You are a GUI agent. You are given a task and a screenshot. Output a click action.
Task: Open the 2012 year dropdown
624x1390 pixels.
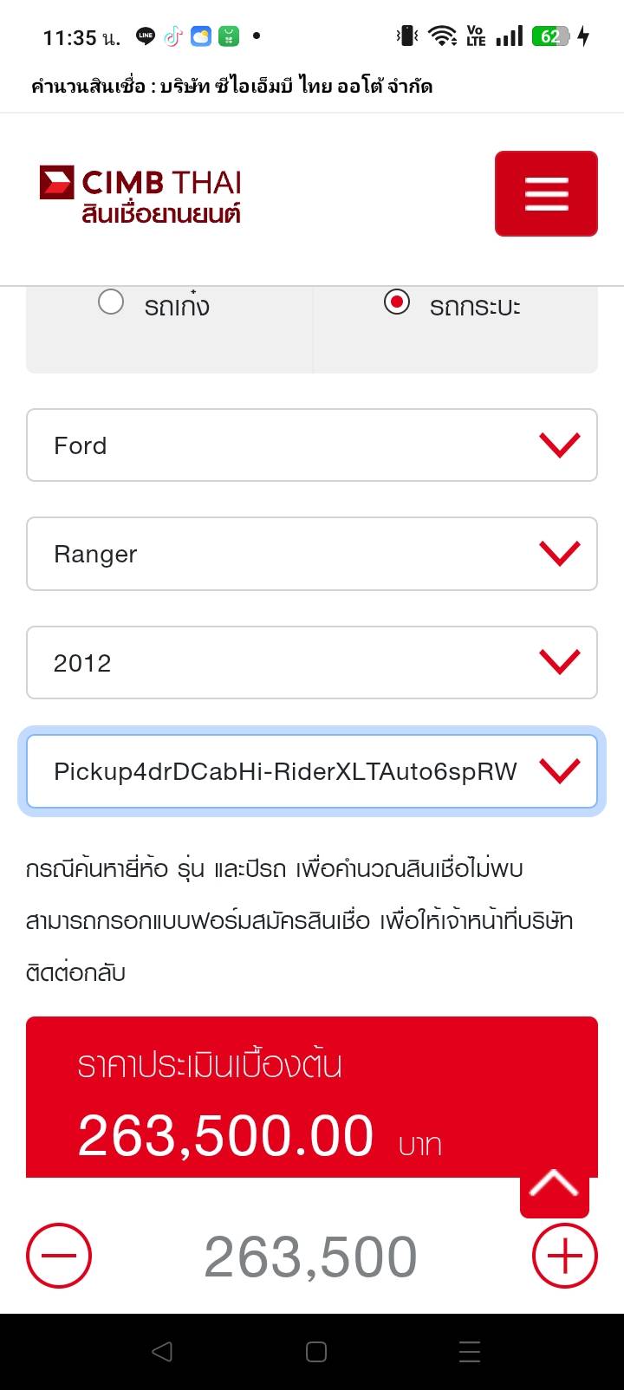[x=312, y=663]
